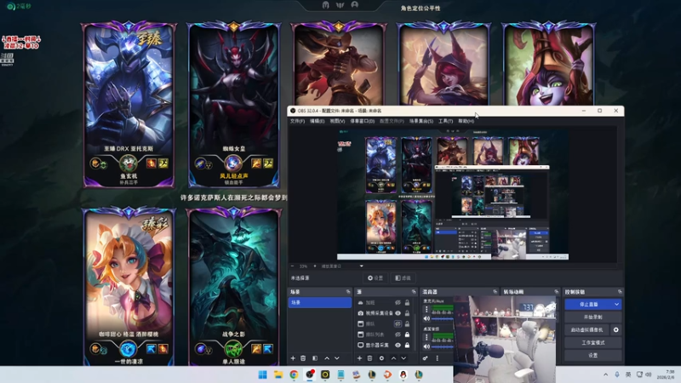Viewport: 681px width, 383px height.
Task: Click the DRX Aatrox champion card
Action: [x=129, y=104]
